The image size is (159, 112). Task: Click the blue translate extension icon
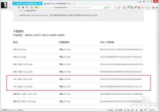point(132,7)
